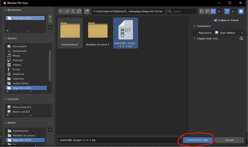Collapse the Volumes panel
Viewport: 248px width, 147px height.
(6, 99)
